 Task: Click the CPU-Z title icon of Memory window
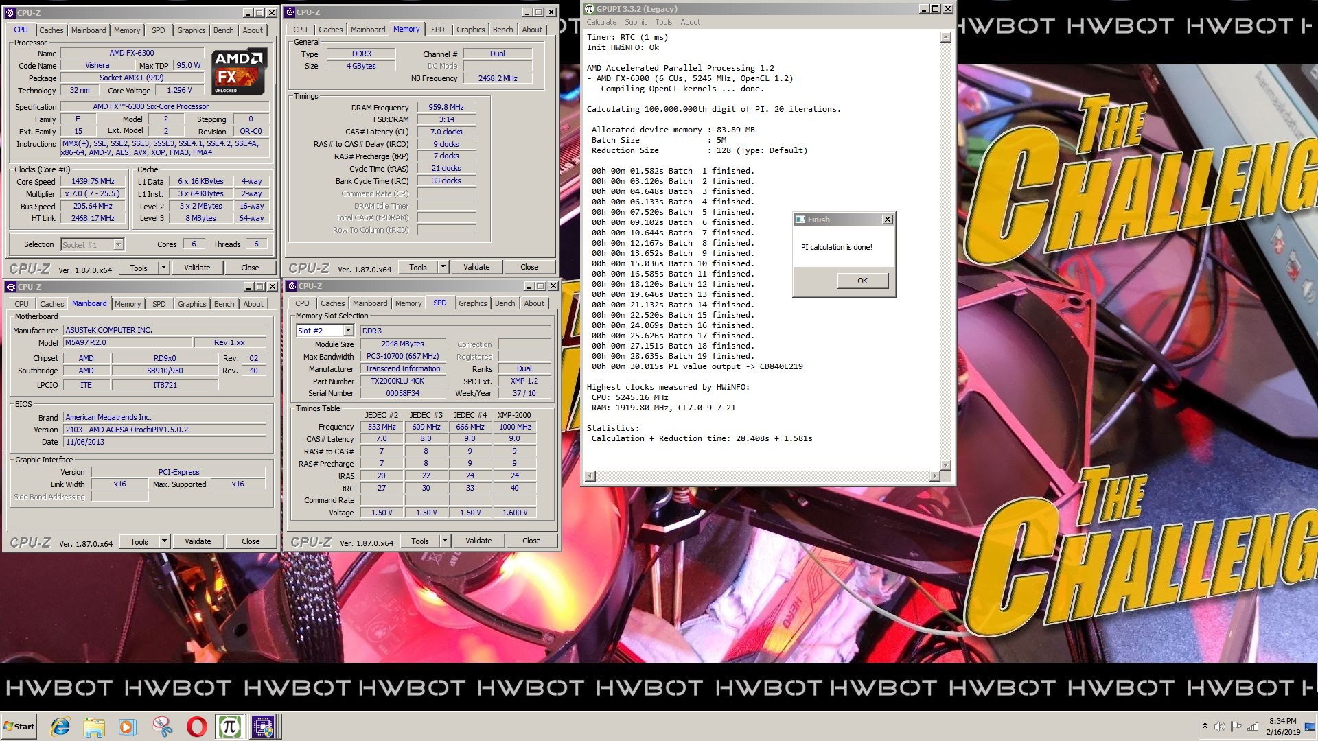pyautogui.click(x=291, y=12)
